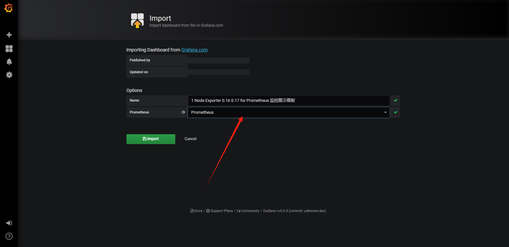
Task: Open the Prometheus data source dropdown
Action: click(289, 112)
